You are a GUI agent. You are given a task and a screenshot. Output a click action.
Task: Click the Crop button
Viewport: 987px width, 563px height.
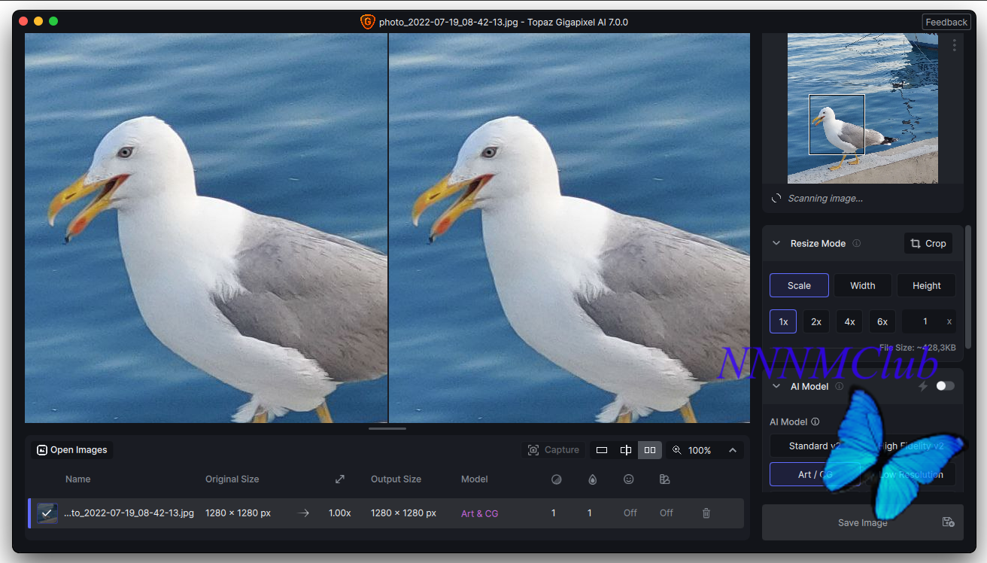pyautogui.click(x=928, y=243)
